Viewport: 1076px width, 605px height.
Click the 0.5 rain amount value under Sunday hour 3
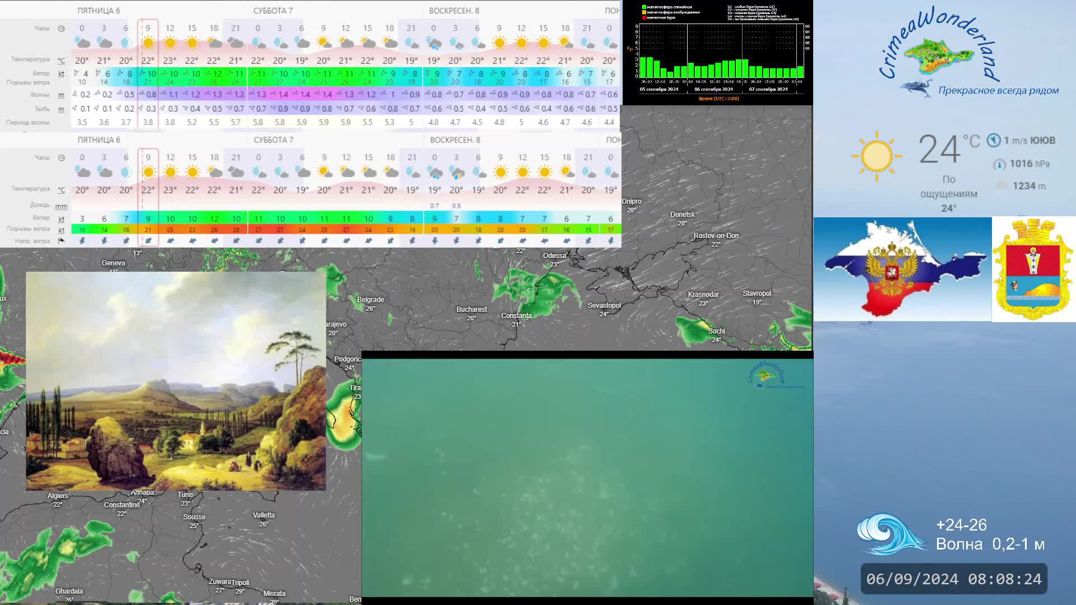456,206
